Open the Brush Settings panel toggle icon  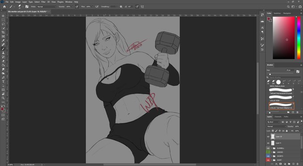click(x=27, y=7)
